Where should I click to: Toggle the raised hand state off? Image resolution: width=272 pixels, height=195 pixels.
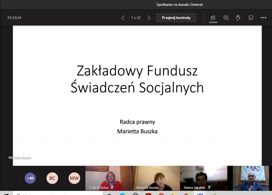click(238, 18)
